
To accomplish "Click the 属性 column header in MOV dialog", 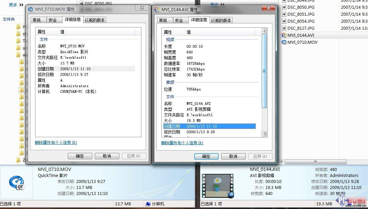I will coord(47,32).
